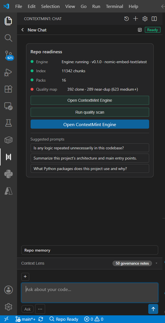Click the CONTEXTMINT: CHAT panel title
Viewport: 165px width, 323px height.
(x=43, y=19)
